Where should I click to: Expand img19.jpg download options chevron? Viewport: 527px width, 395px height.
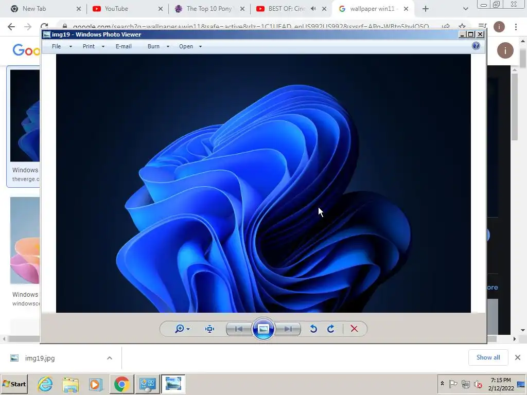coord(110,358)
